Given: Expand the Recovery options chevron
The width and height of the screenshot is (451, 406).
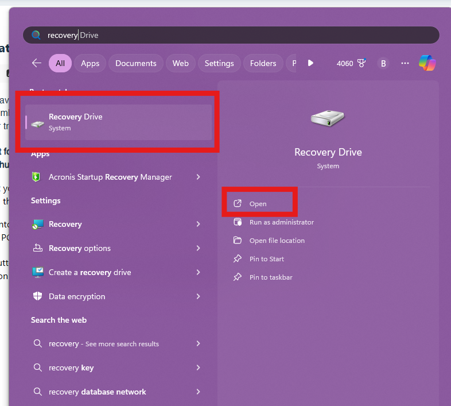Looking at the screenshot, I should tap(198, 248).
